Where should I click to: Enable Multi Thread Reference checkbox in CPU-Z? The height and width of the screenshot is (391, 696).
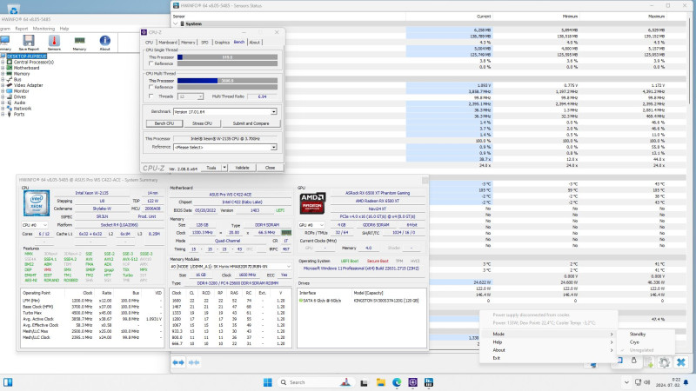tap(151, 87)
